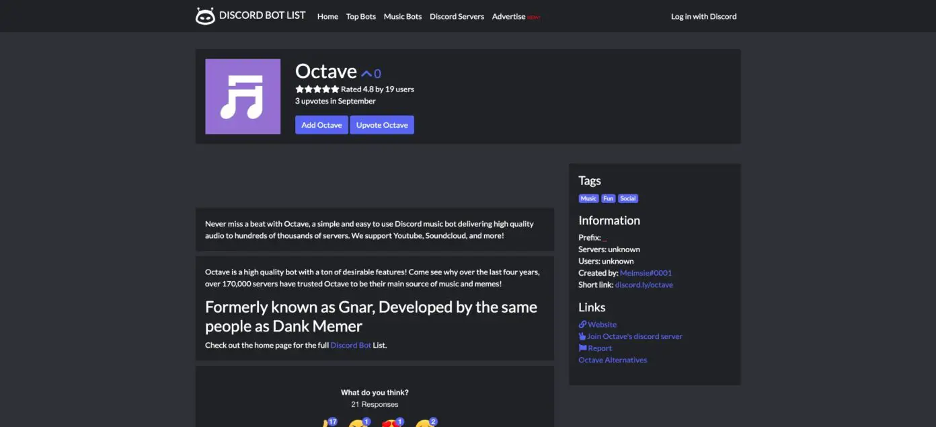The width and height of the screenshot is (936, 427).
Task: Select the Music tag
Action: [588, 198]
